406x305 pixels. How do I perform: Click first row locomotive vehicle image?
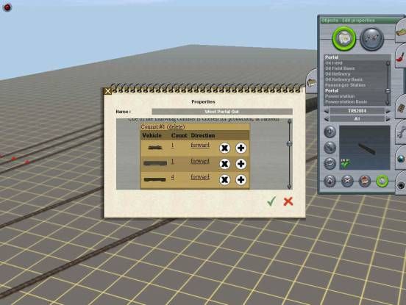[x=155, y=148]
